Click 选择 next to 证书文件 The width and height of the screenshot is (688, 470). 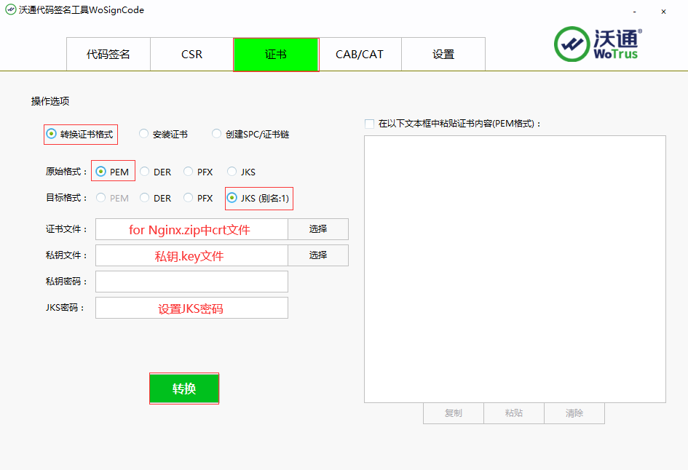point(318,228)
